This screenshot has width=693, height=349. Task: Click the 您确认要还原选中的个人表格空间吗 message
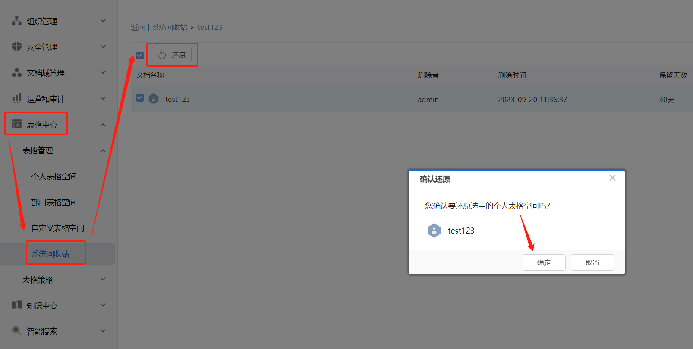(488, 206)
